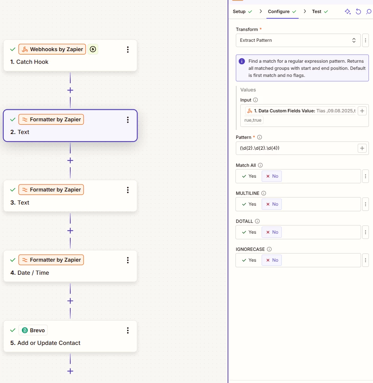
Task: Set MULTILINE to Yes
Action: 249,204
